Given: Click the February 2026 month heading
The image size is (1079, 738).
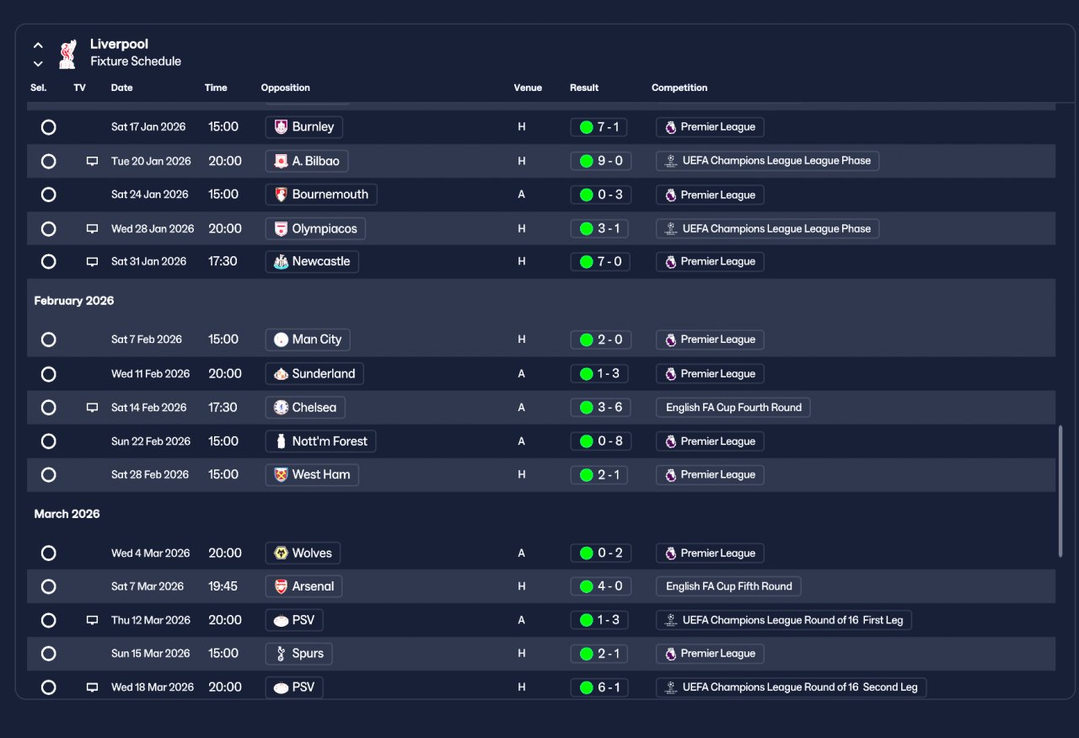Looking at the screenshot, I should coord(74,301).
